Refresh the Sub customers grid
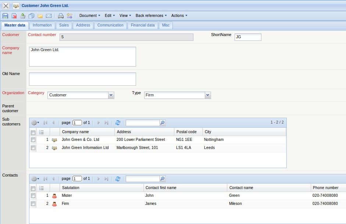The image size is (346, 224). 118,123
